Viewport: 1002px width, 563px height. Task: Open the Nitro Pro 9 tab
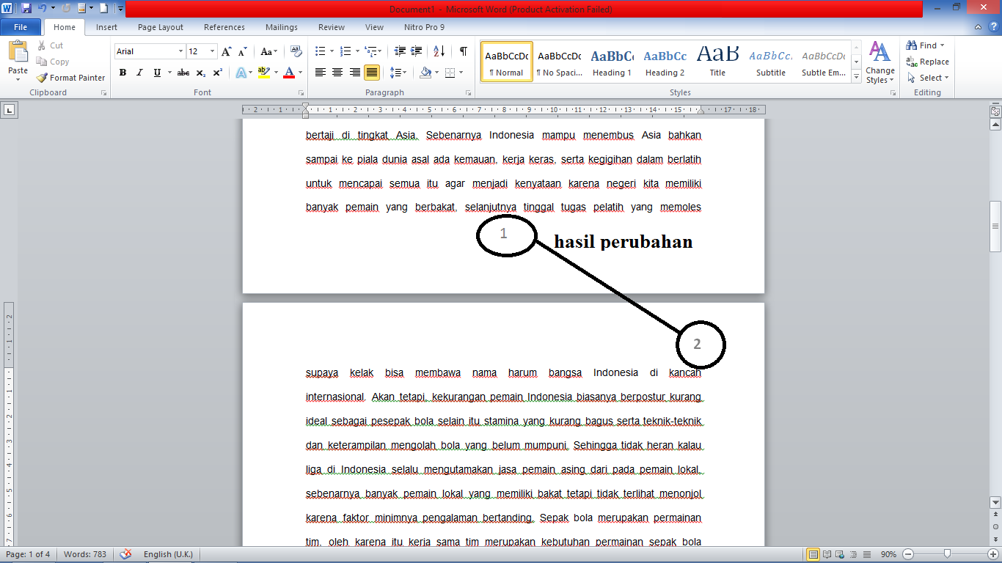pos(424,27)
